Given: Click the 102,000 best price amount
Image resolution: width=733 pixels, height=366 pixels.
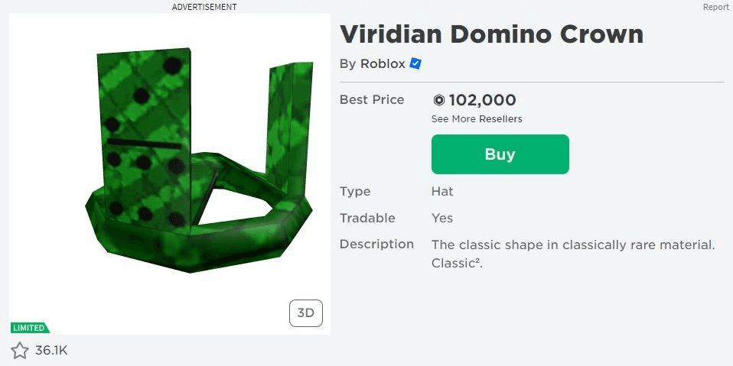Looking at the screenshot, I should click(482, 100).
